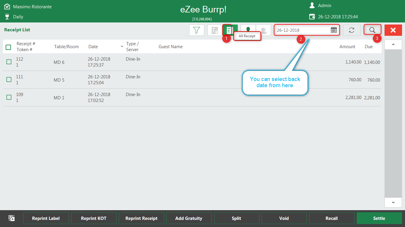Viewport: 405px width, 227px height.
Task: Select the MD 5 table cell
Action: click(59, 80)
